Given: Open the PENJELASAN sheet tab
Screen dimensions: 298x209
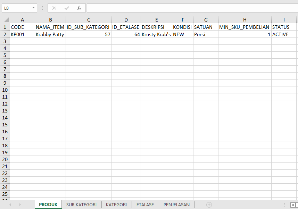Looking at the screenshot, I should pyautogui.click(x=176, y=205).
